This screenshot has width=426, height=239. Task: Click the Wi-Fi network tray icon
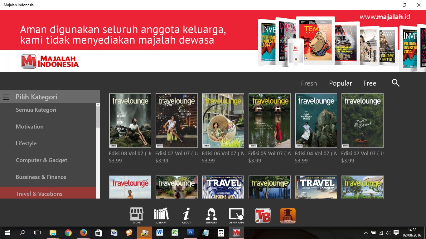pyautogui.click(x=381, y=233)
